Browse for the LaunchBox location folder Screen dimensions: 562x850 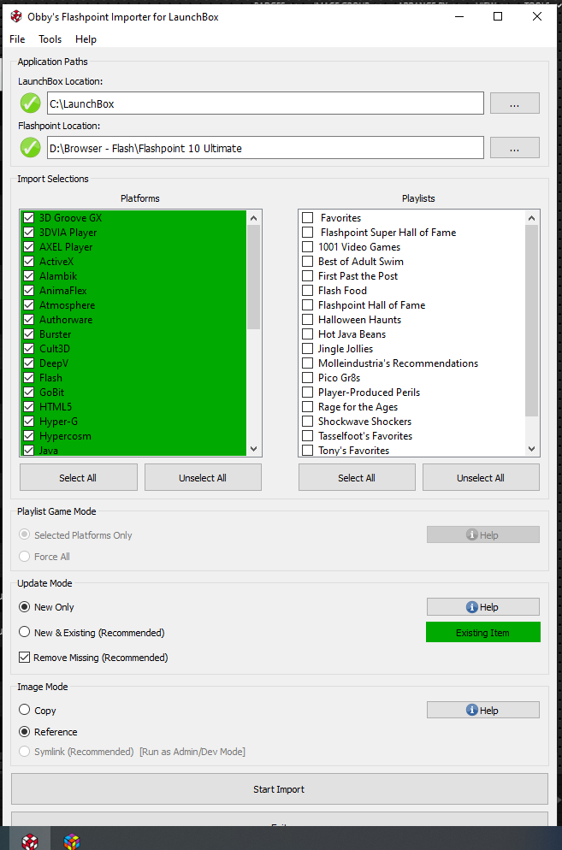pos(515,103)
